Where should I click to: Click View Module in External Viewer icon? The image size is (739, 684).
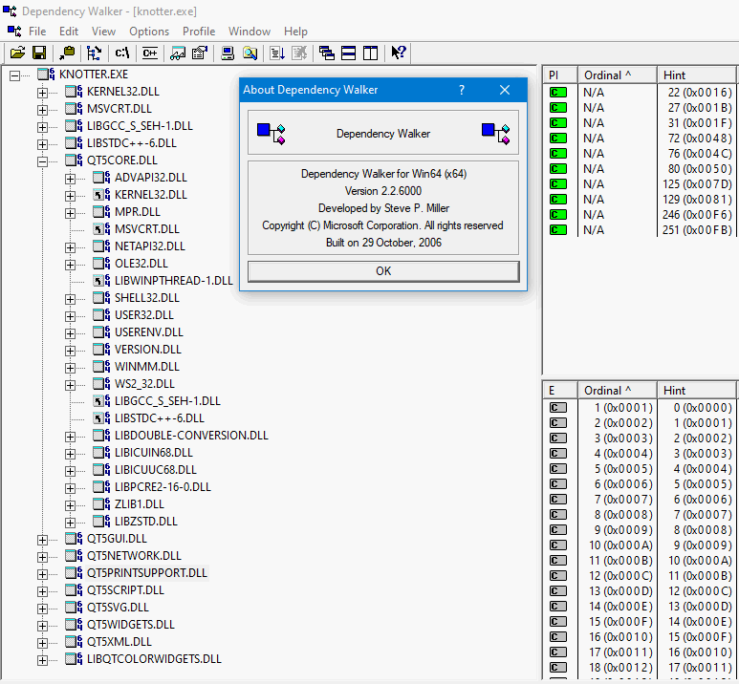pyautogui.click(x=178, y=53)
